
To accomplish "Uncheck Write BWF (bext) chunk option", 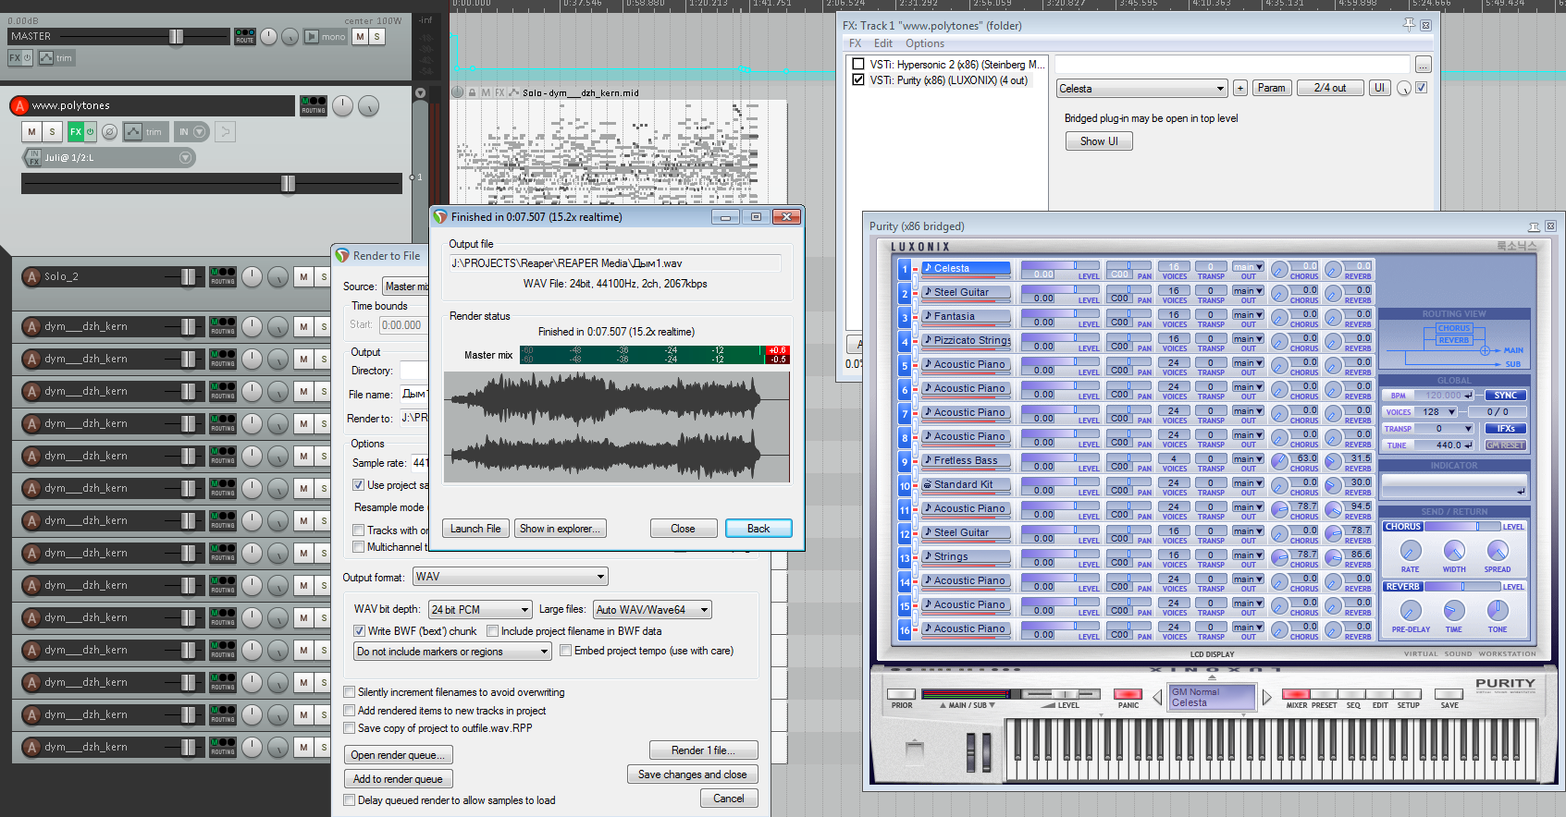I will coord(359,631).
